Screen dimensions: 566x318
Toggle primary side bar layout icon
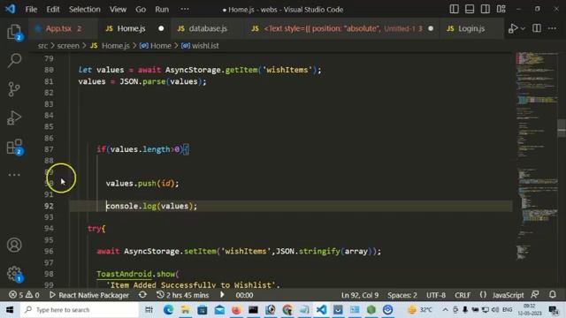pos(454,9)
